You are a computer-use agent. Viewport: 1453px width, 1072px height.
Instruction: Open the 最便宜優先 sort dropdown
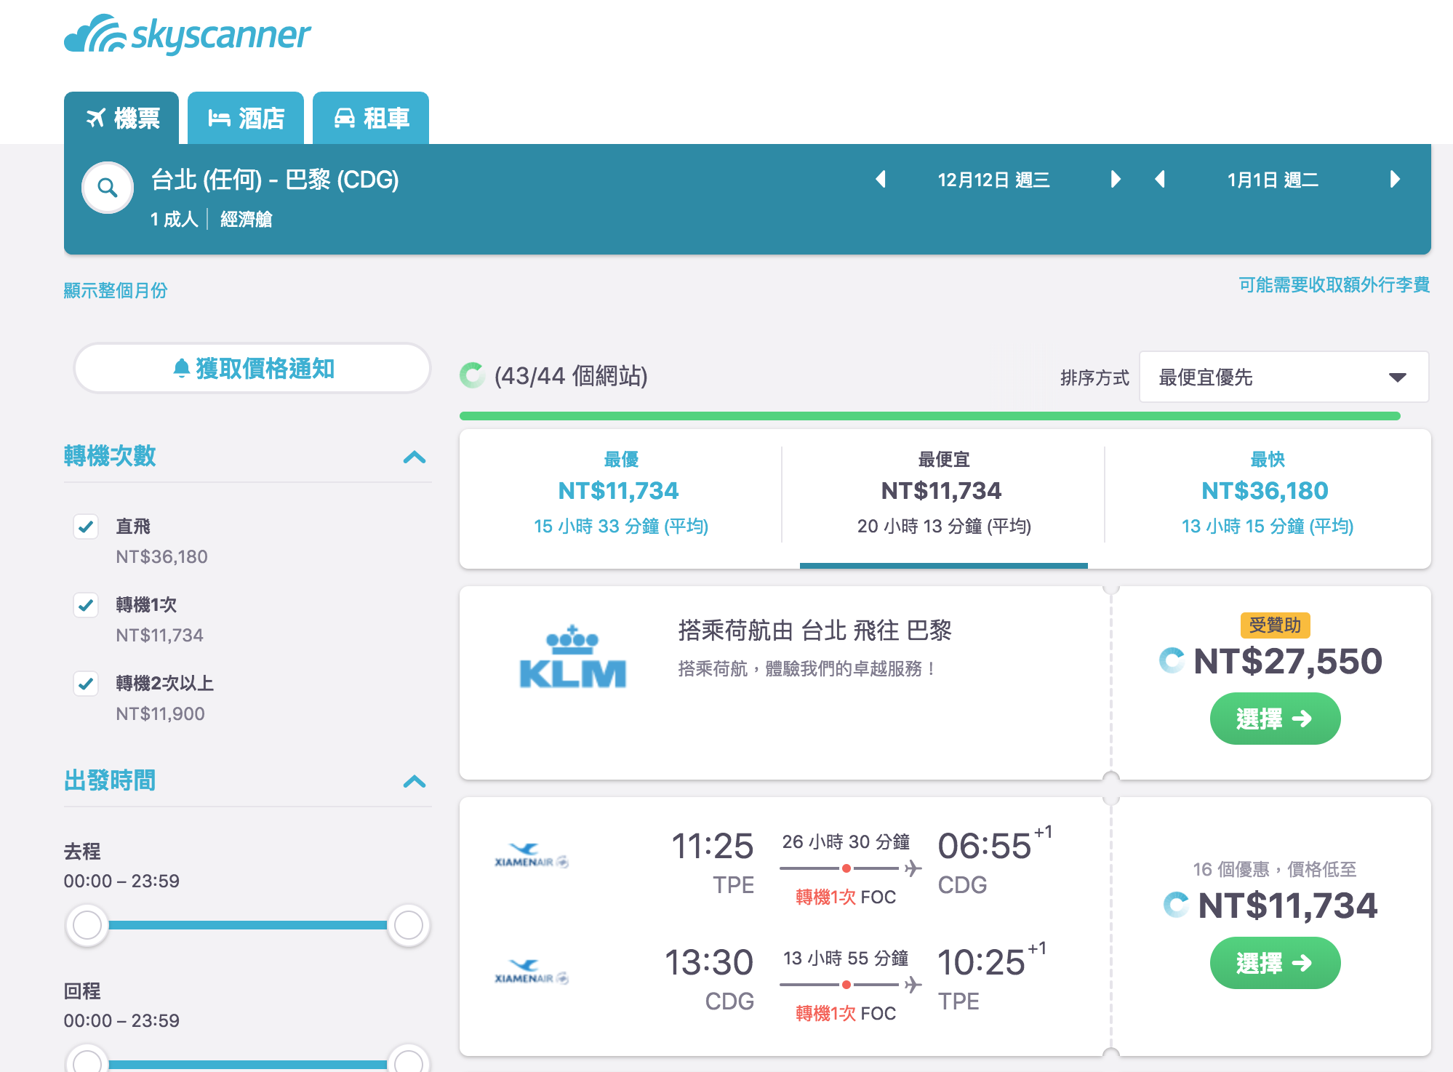click(1284, 377)
